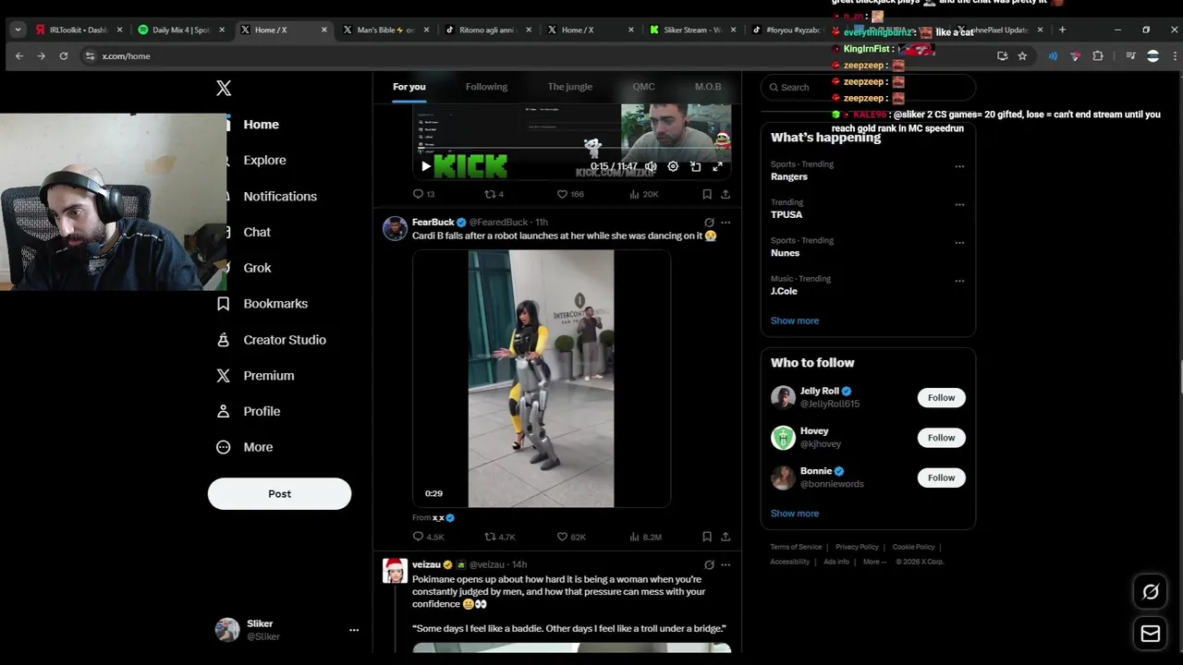Screen dimensions: 1183x665
Task: Enable picture-in-picture on the Kick video
Action: (x=695, y=166)
